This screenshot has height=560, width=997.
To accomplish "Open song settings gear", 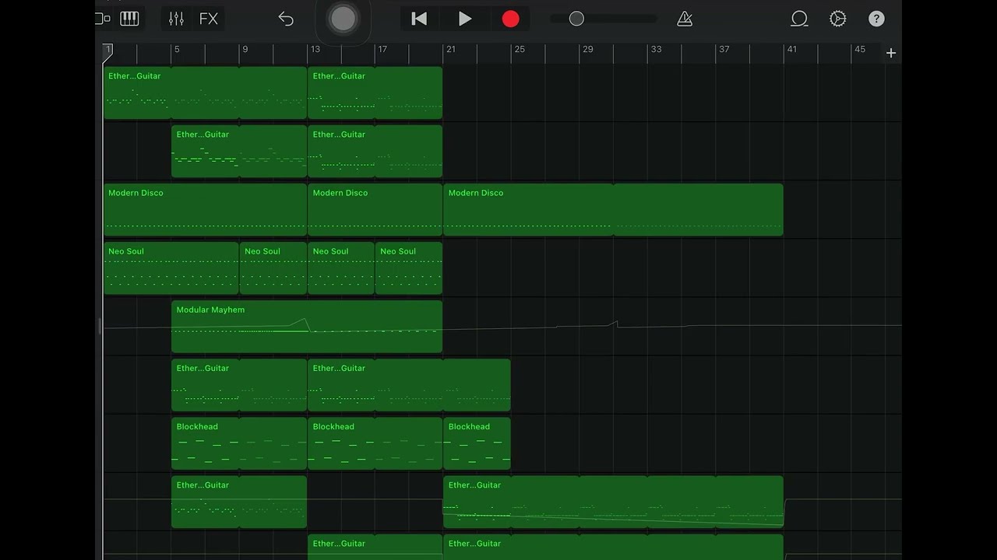I will coord(837,19).
